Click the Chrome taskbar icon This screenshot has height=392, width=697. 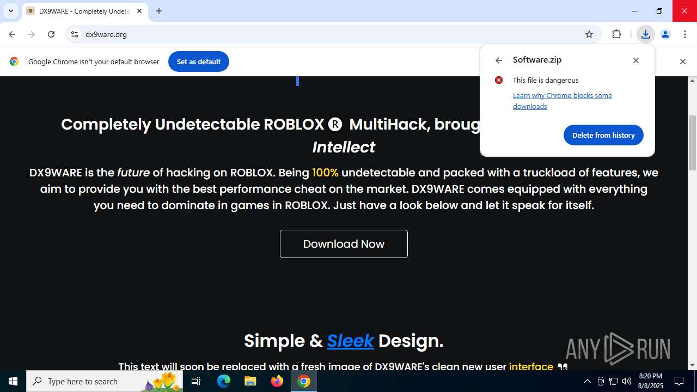click(x=304, y=381)
